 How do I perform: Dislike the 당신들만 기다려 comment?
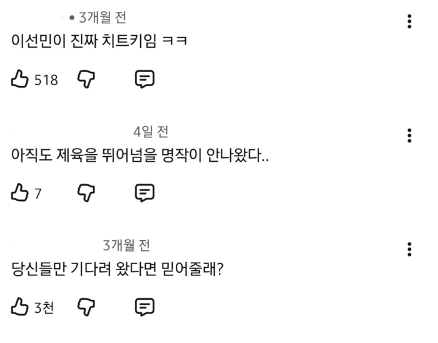[85, 307]
